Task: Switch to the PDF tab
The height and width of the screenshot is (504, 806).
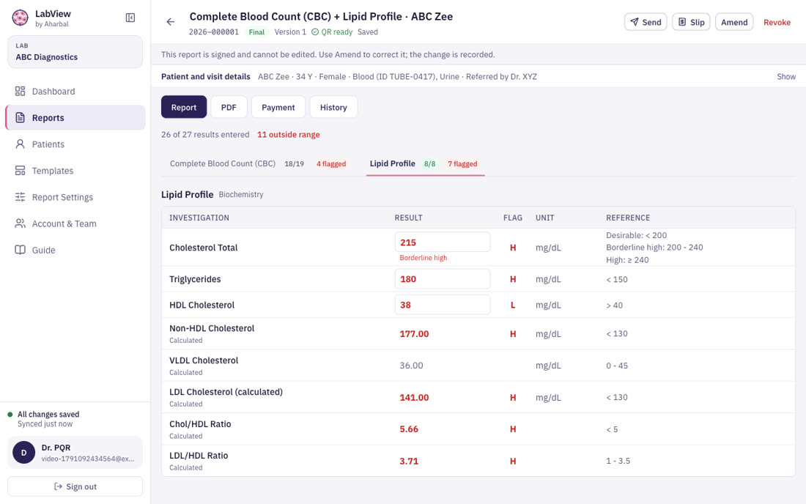Action: (x=229, y=107)
